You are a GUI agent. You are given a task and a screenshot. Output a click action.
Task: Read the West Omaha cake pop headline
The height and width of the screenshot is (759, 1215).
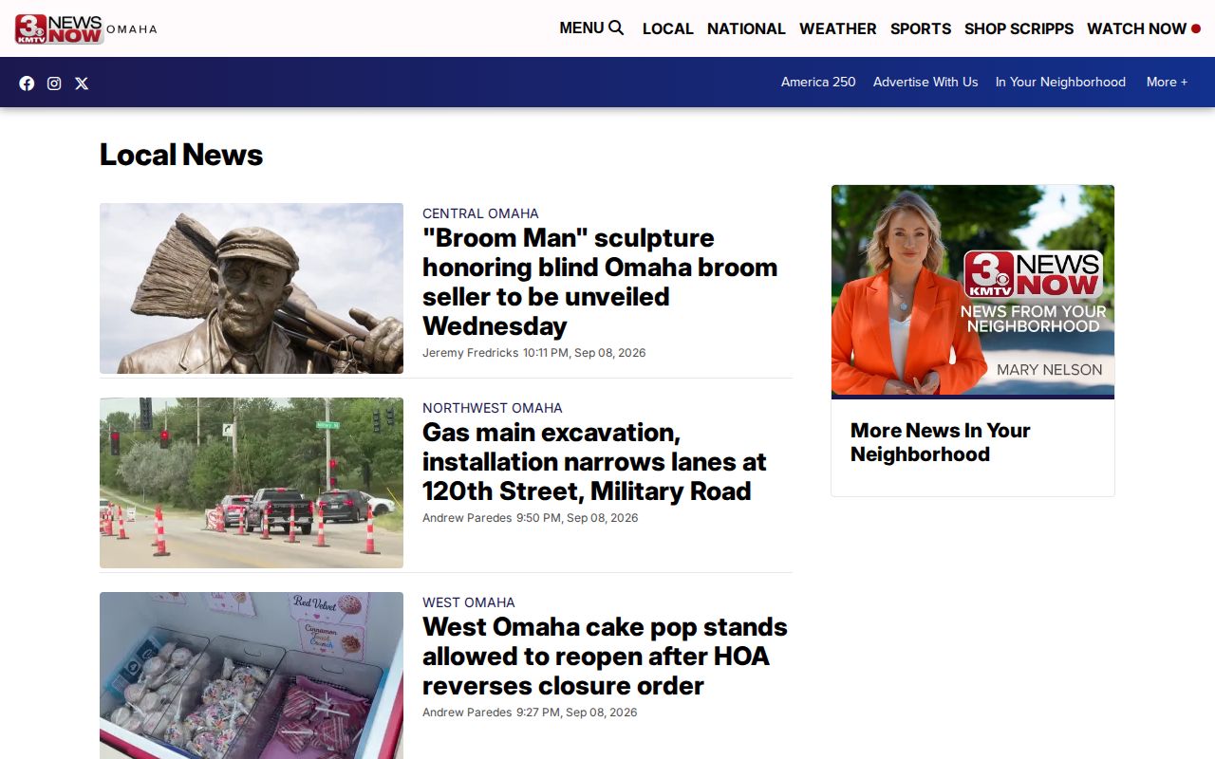coord(605,657)
